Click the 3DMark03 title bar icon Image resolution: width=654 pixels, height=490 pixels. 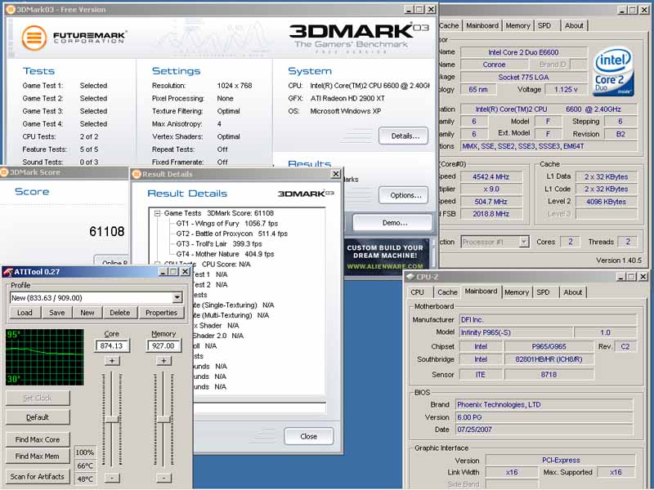tap(11, 9)
